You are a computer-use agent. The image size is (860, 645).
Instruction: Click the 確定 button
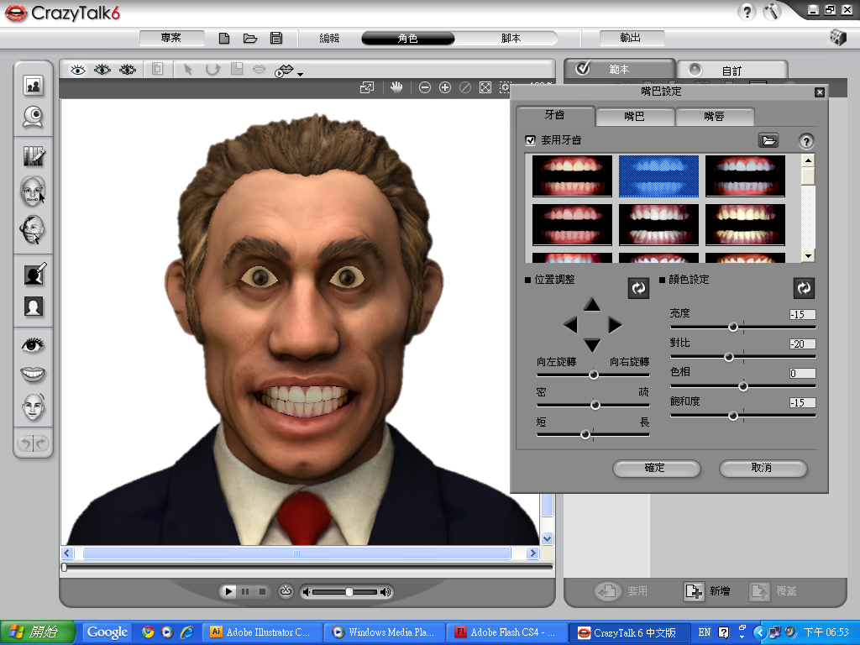click(x=655, y=468)
